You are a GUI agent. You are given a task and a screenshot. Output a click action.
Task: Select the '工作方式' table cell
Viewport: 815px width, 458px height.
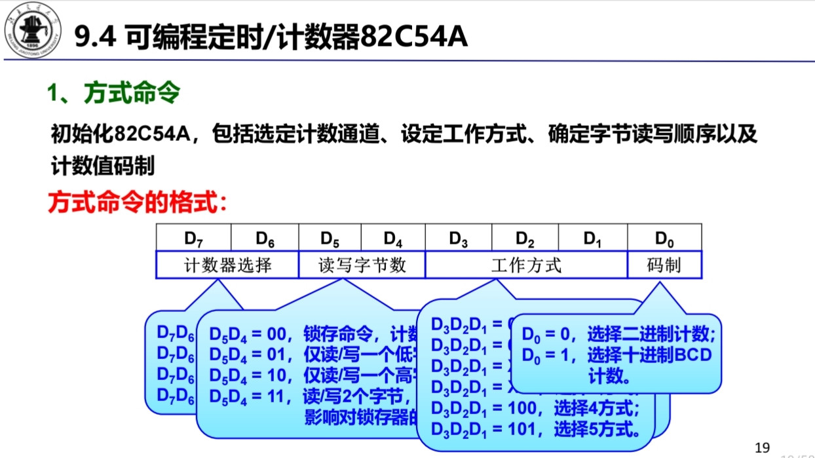(x=527, y=265)
